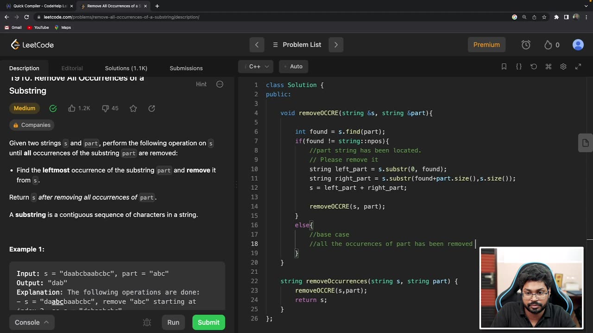Click the 'return s;' code line
This screenshot has width=593, height=333.
[x=311, y=300]
